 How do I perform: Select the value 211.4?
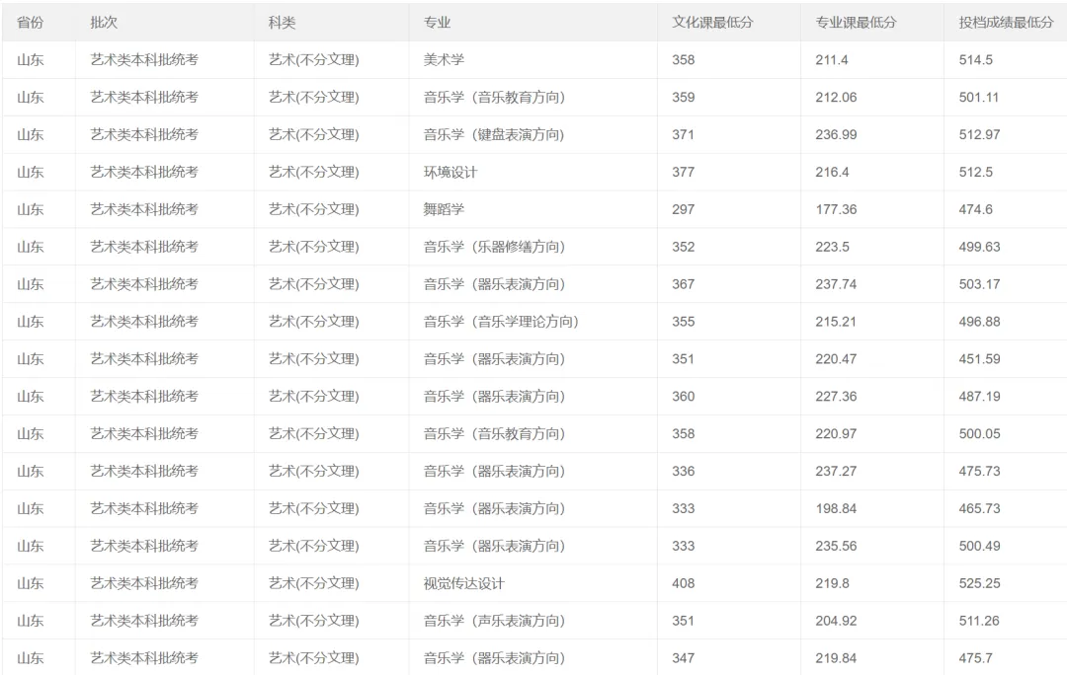pos(832,60)
